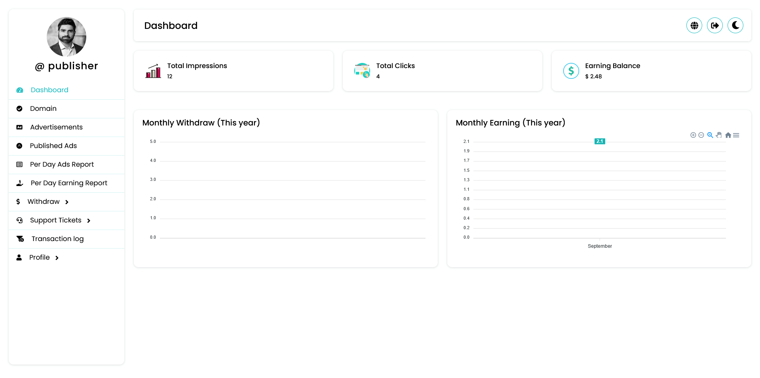Toggle dark mode with moon icon

coord(735,25)
